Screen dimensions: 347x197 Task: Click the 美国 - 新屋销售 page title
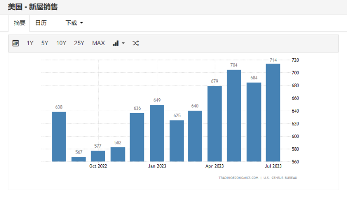click(33, 7)
